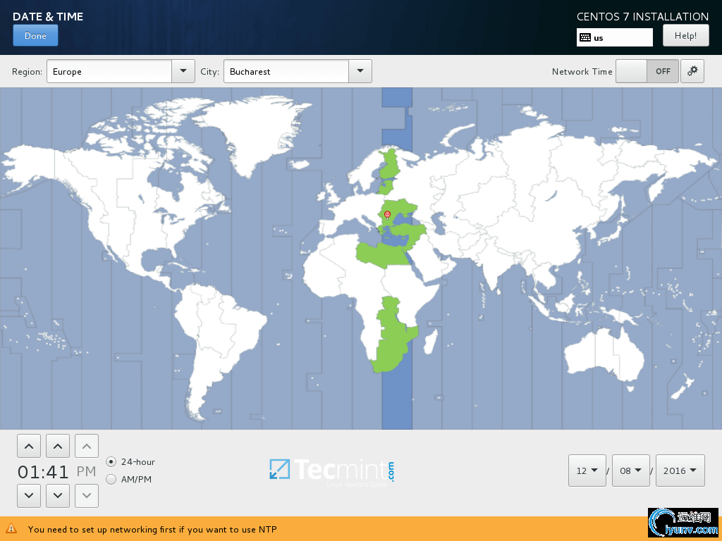Click the Bucharest city text field
Image resolution: width=722 pixels, height=541 pixels.
tap(286, 71)
